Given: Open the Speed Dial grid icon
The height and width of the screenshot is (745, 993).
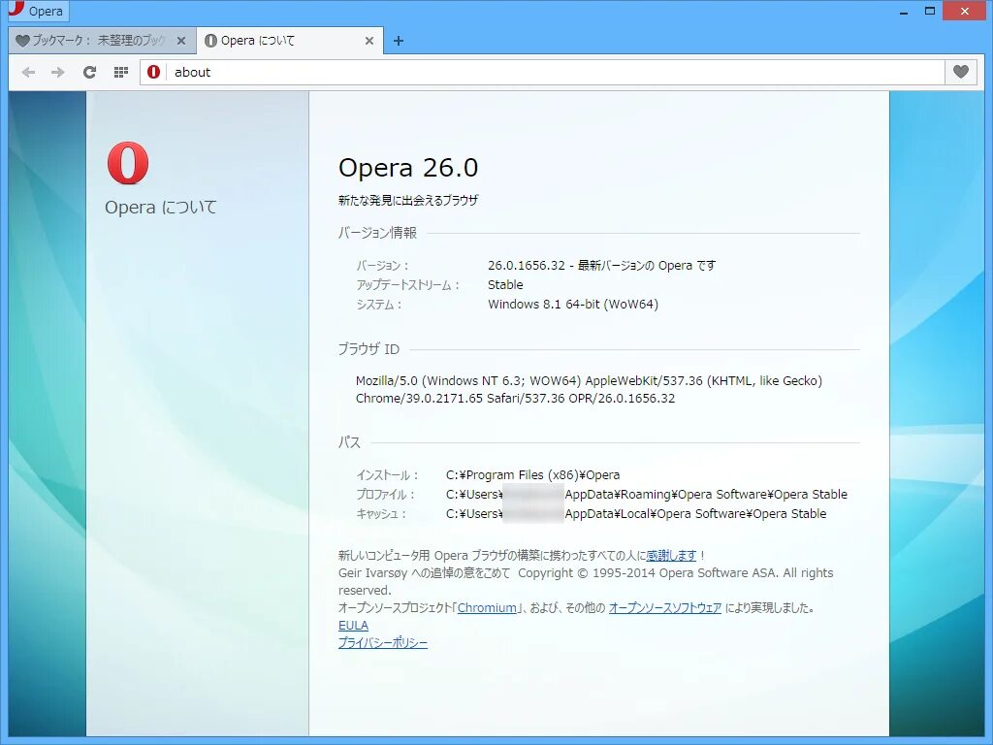Looking at the screenshot, I should click(121, 72).
